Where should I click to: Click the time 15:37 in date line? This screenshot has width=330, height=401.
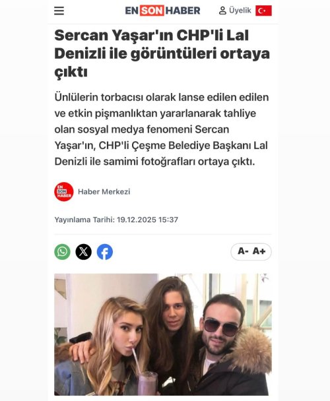[168, 220]
